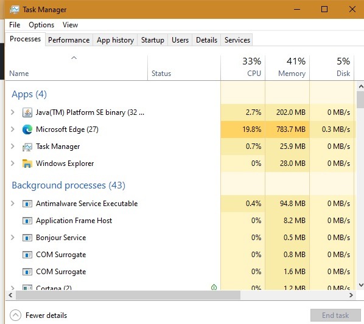Click the Task Manager process icon
Image resolution: width=364 pixels, height=324 pixels.
27,146
